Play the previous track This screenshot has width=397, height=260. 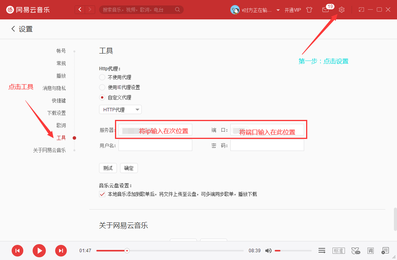pos(17,251)
